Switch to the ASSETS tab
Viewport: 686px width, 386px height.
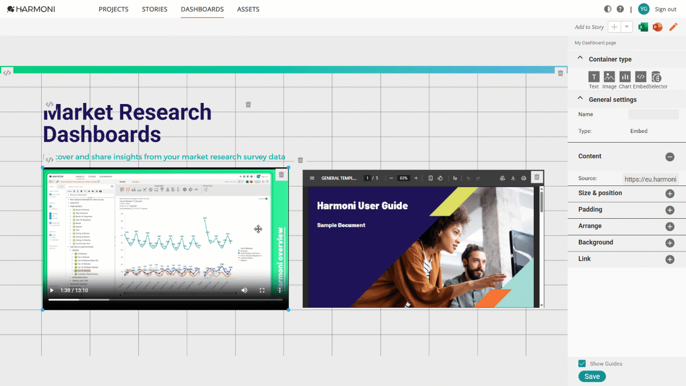click(x=248, y=9)
